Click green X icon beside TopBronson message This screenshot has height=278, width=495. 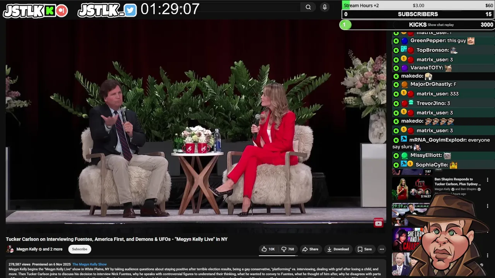coord(396,50)
